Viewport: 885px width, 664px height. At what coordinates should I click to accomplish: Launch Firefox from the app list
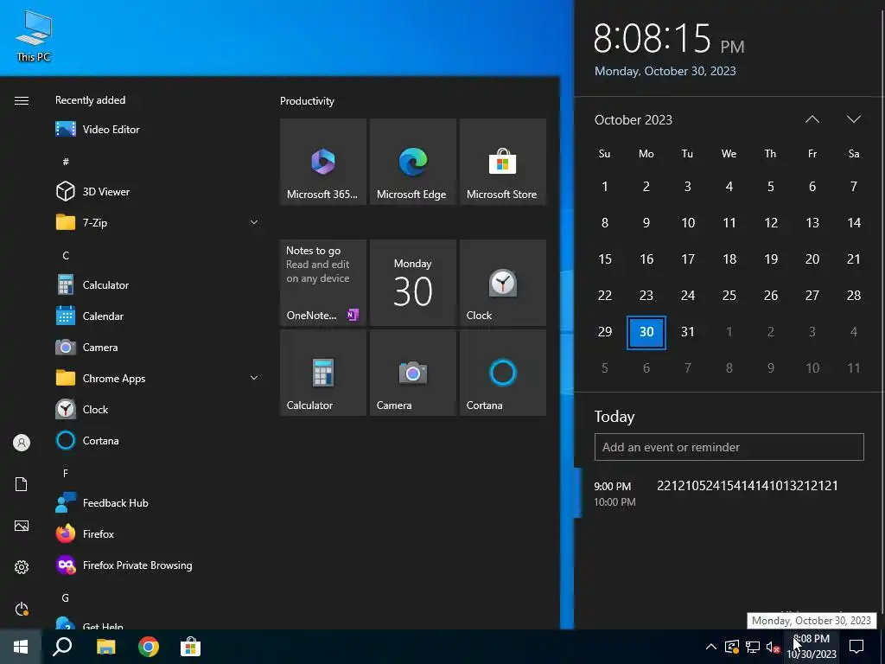158,533
